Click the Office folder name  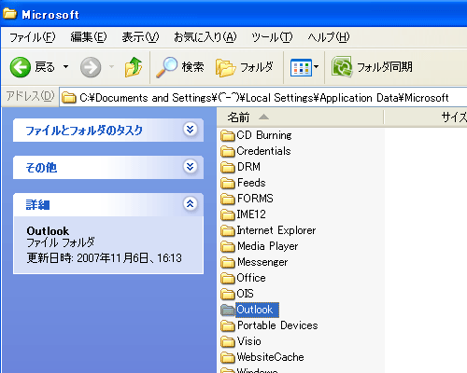click(251, 278)
